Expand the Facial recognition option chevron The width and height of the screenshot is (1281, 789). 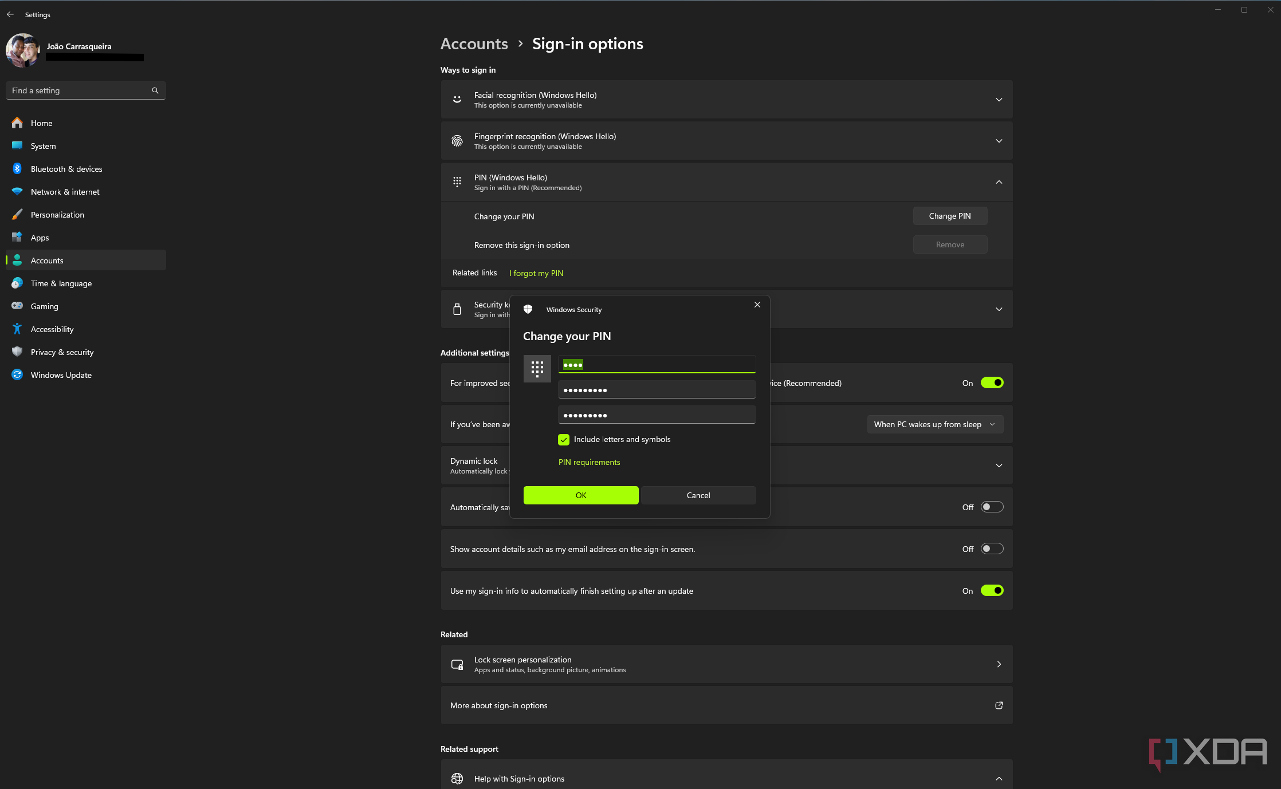[x=999, y=100]
